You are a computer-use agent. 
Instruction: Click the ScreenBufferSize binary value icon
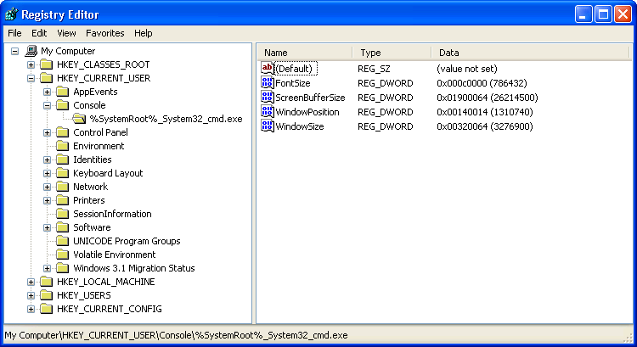268,98
